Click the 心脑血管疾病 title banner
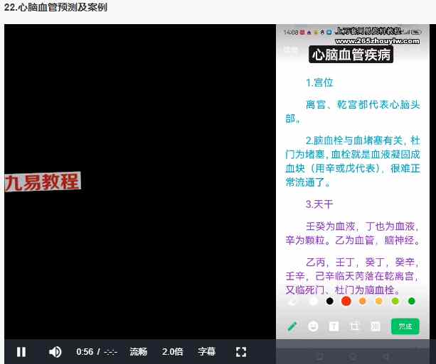436x364 pixels. 351,55
